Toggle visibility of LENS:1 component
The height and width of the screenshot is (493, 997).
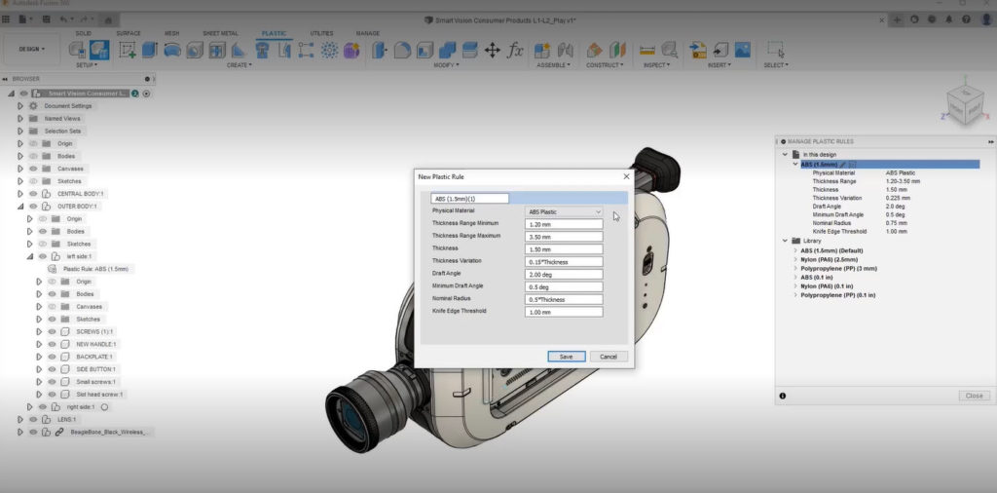click(33, 419)
